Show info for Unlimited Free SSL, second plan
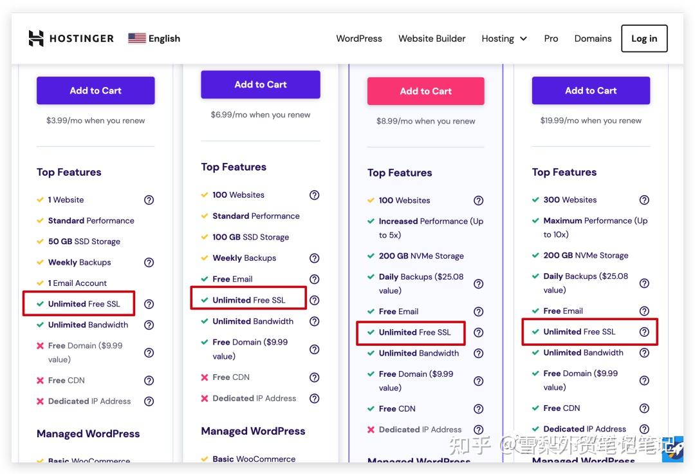Viewport: 695px width, 474px height. 314,300
